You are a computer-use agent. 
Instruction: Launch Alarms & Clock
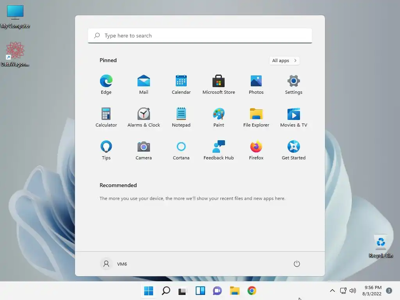click(x=144, y=117)
